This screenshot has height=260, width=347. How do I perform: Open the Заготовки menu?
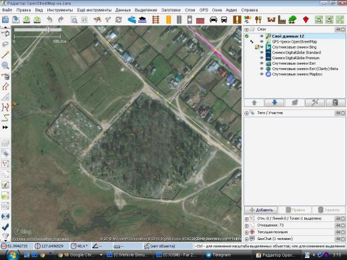click(x=171, y=10)
